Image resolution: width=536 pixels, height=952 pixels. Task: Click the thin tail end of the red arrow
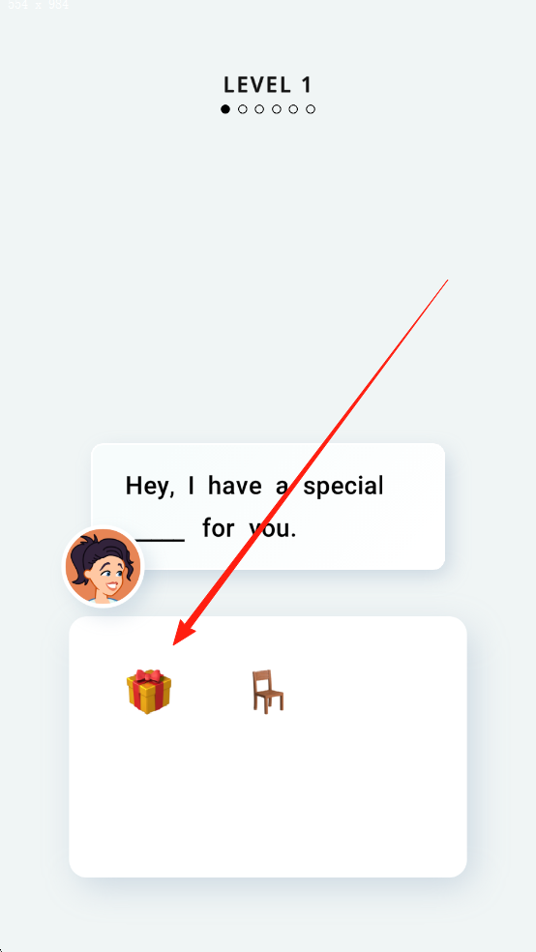[x=447, y=281]
